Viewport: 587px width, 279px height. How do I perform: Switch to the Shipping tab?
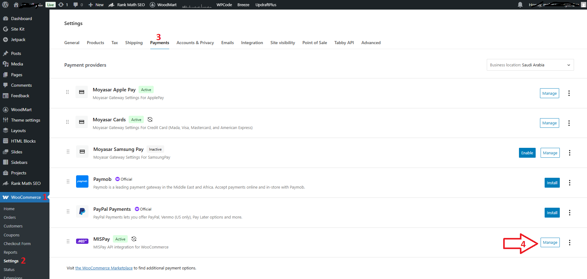click(134, 43)
